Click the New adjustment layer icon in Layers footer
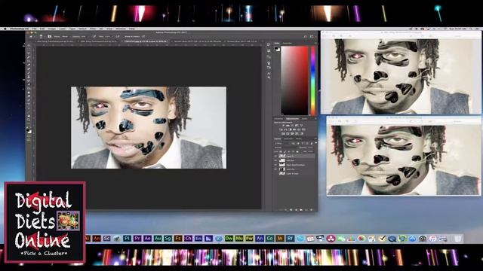The width and height of the screenshot is (483, 271). pyautogui.click(x=296, y=210)
